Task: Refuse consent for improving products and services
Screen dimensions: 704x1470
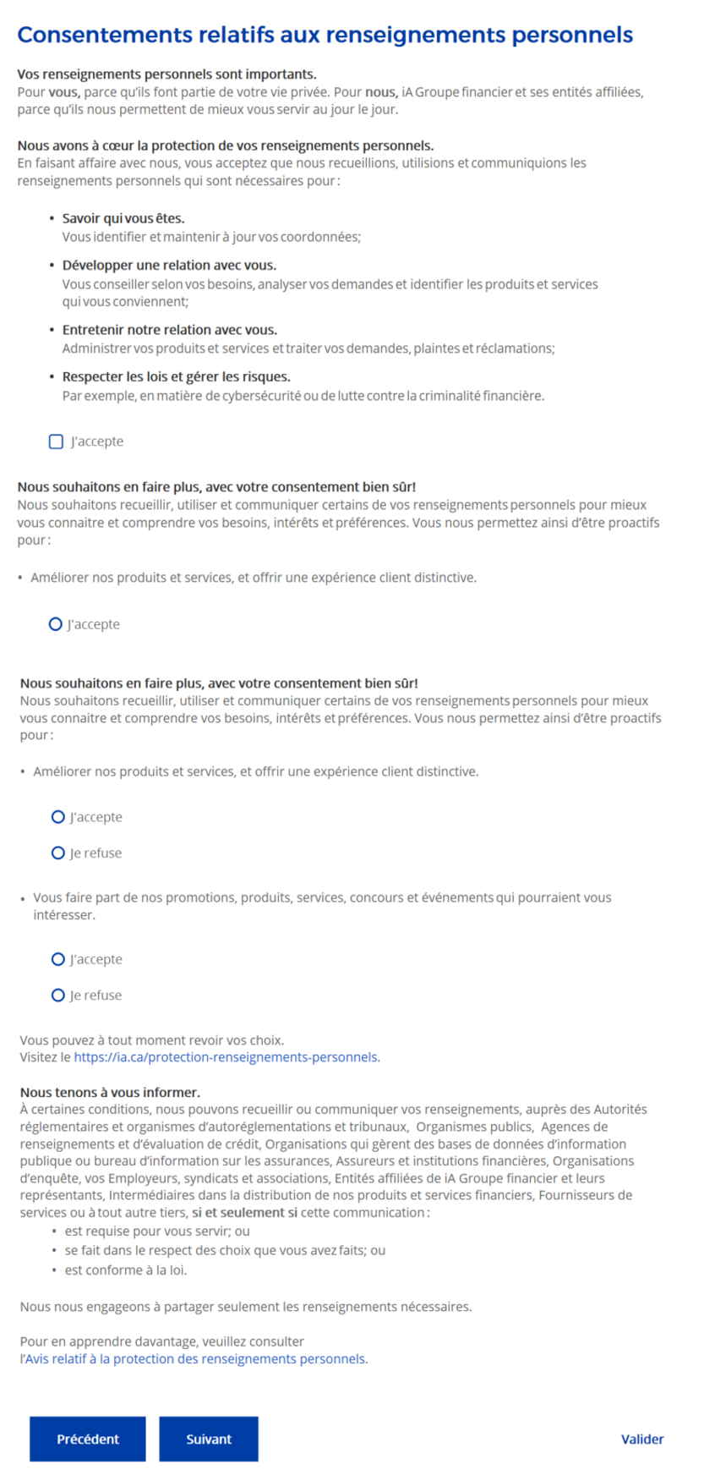Action: (58, 853)
